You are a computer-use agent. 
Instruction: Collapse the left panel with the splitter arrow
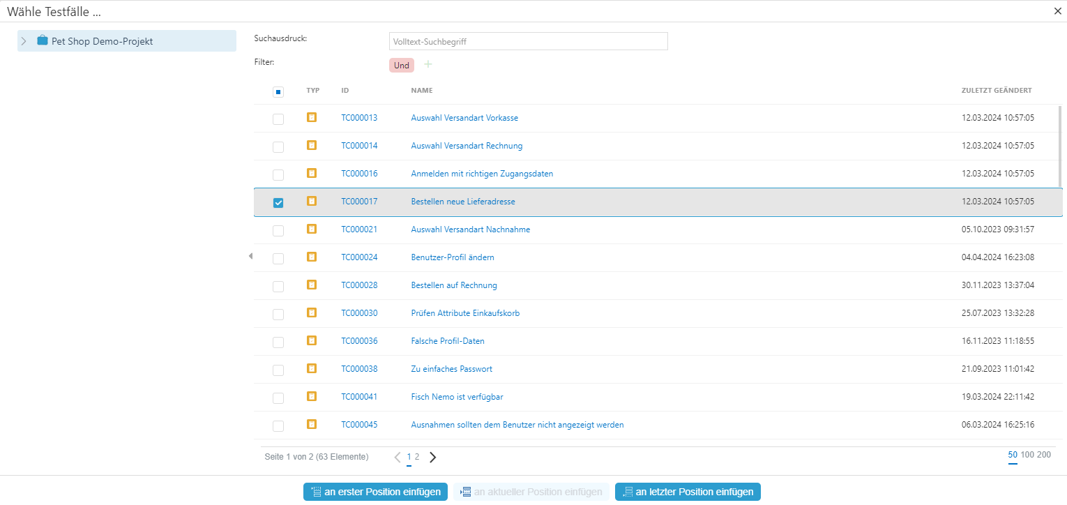pos(250,257)
